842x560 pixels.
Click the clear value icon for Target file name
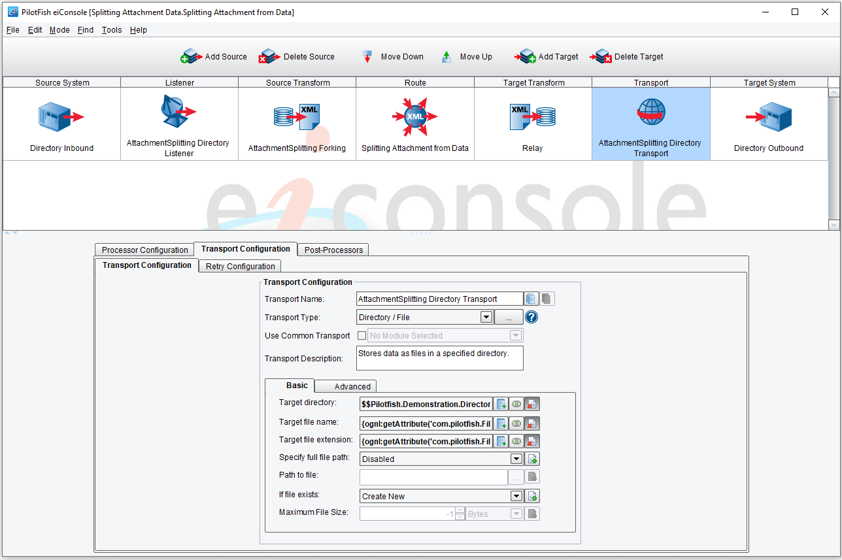coord(532,423)
